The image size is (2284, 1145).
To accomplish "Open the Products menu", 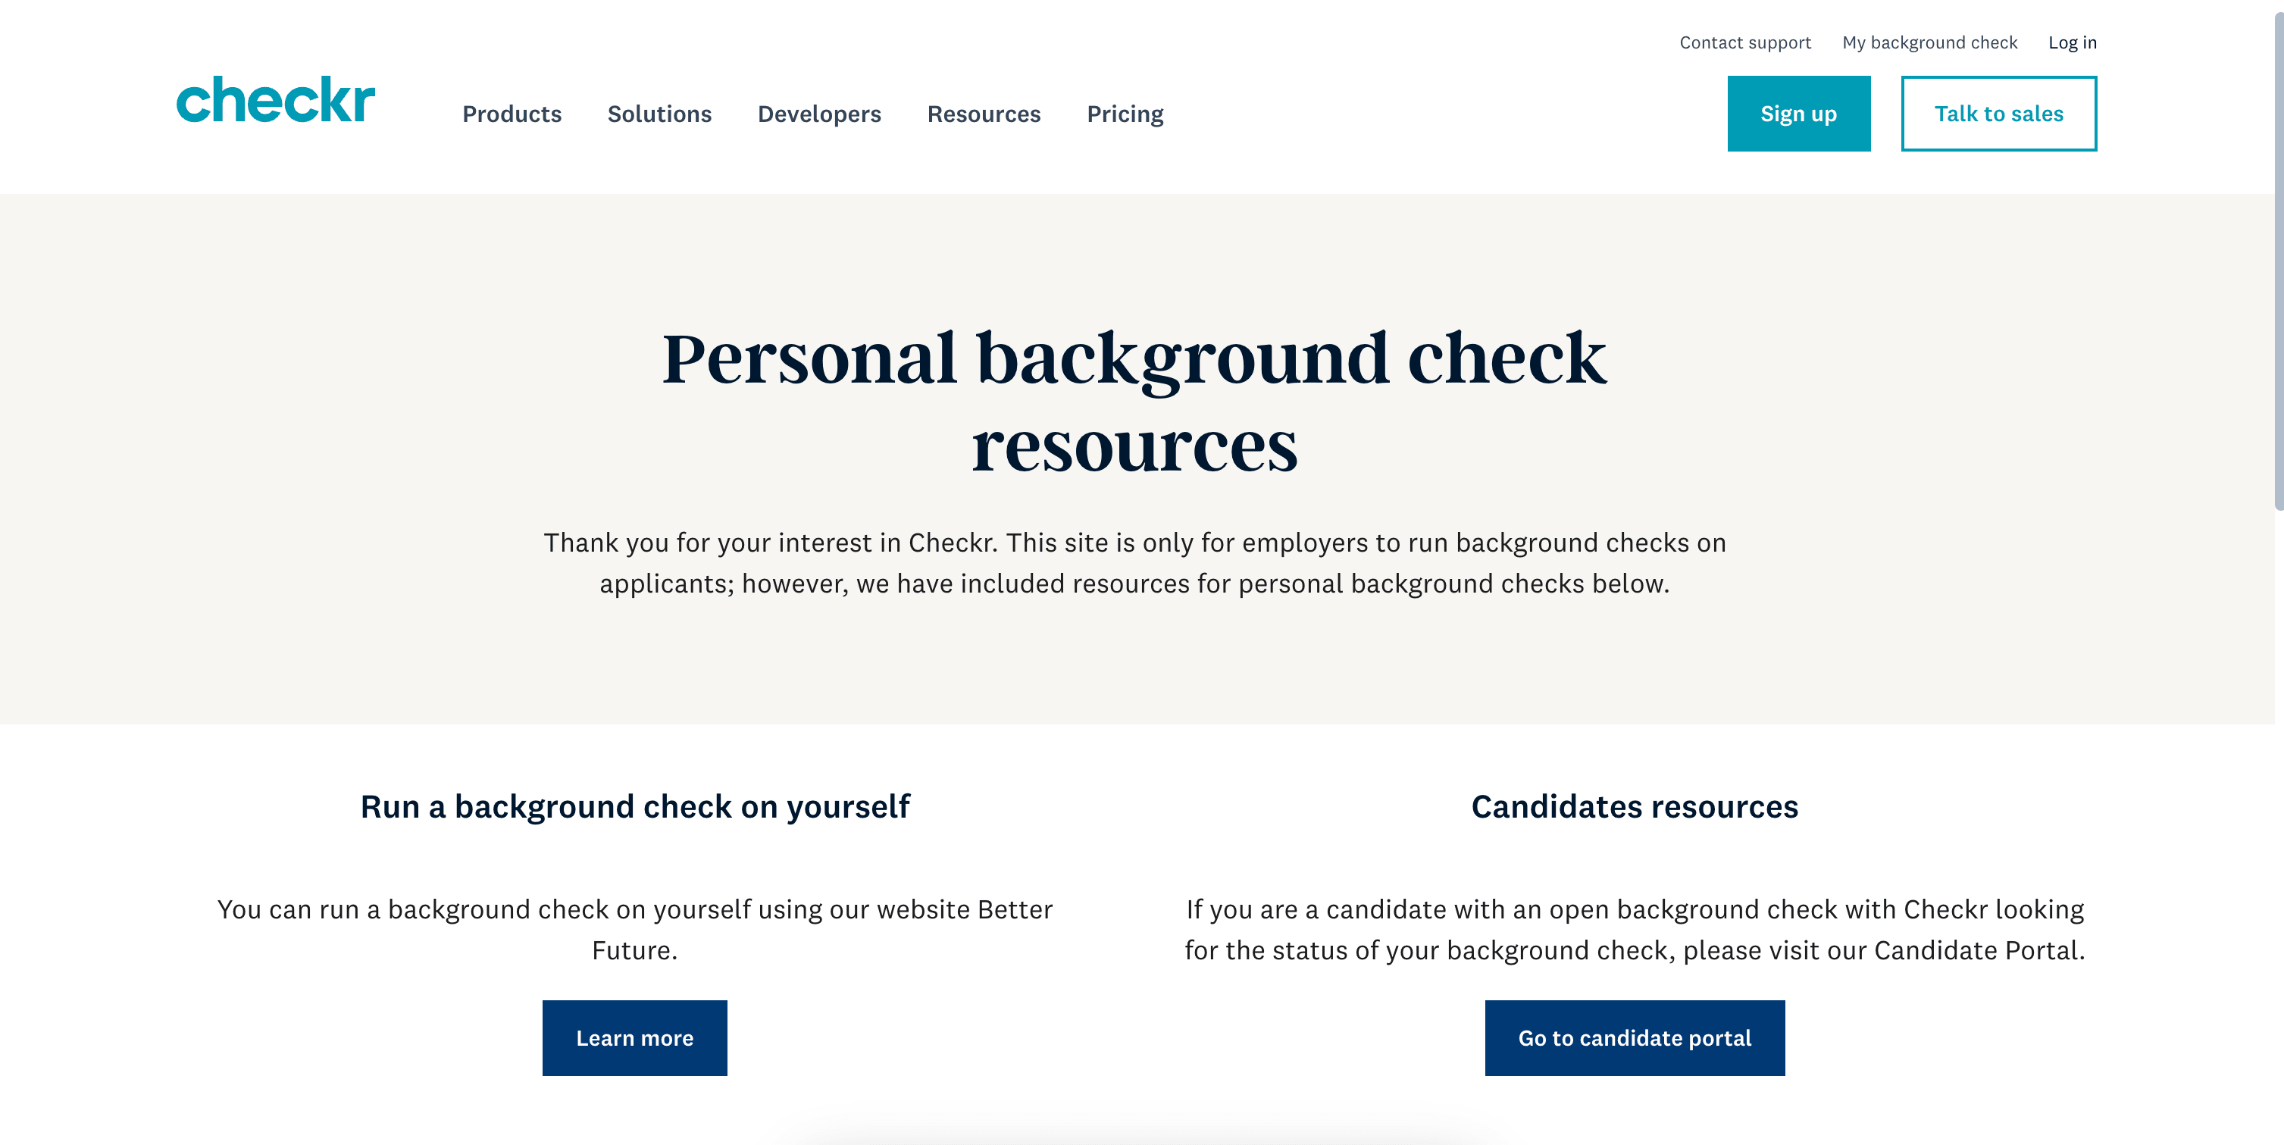I will click(512, 114).
